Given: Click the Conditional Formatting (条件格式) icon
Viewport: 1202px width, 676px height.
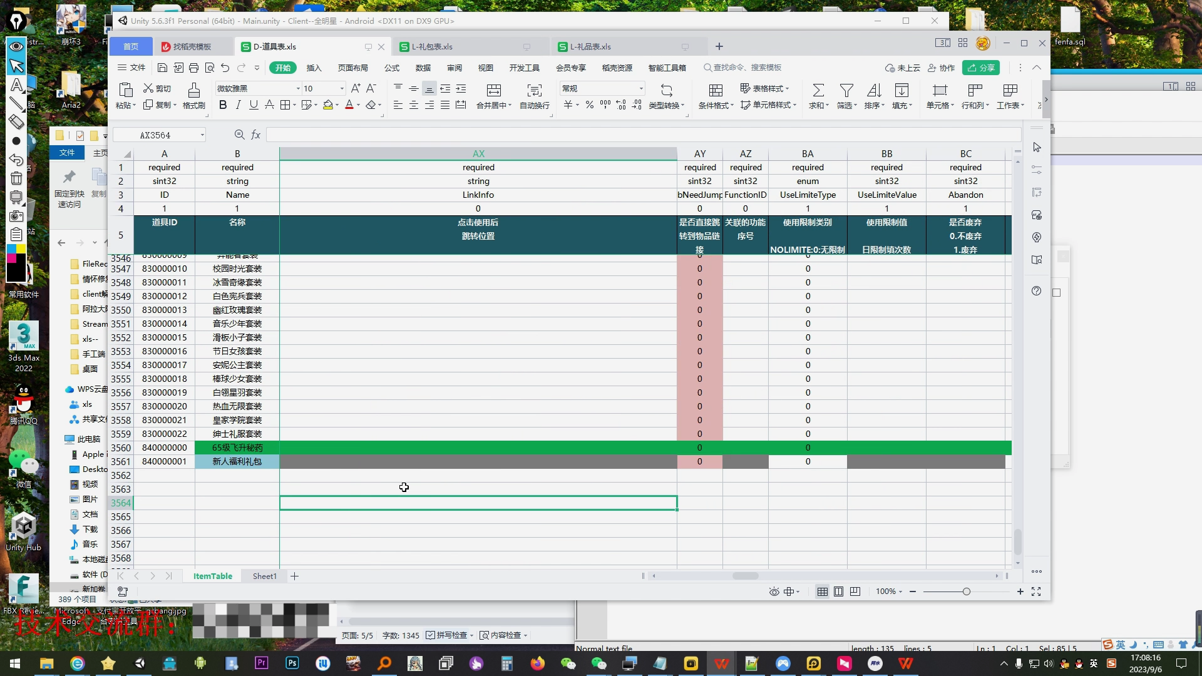Looking at the screenshot, I should pos(716,91).
